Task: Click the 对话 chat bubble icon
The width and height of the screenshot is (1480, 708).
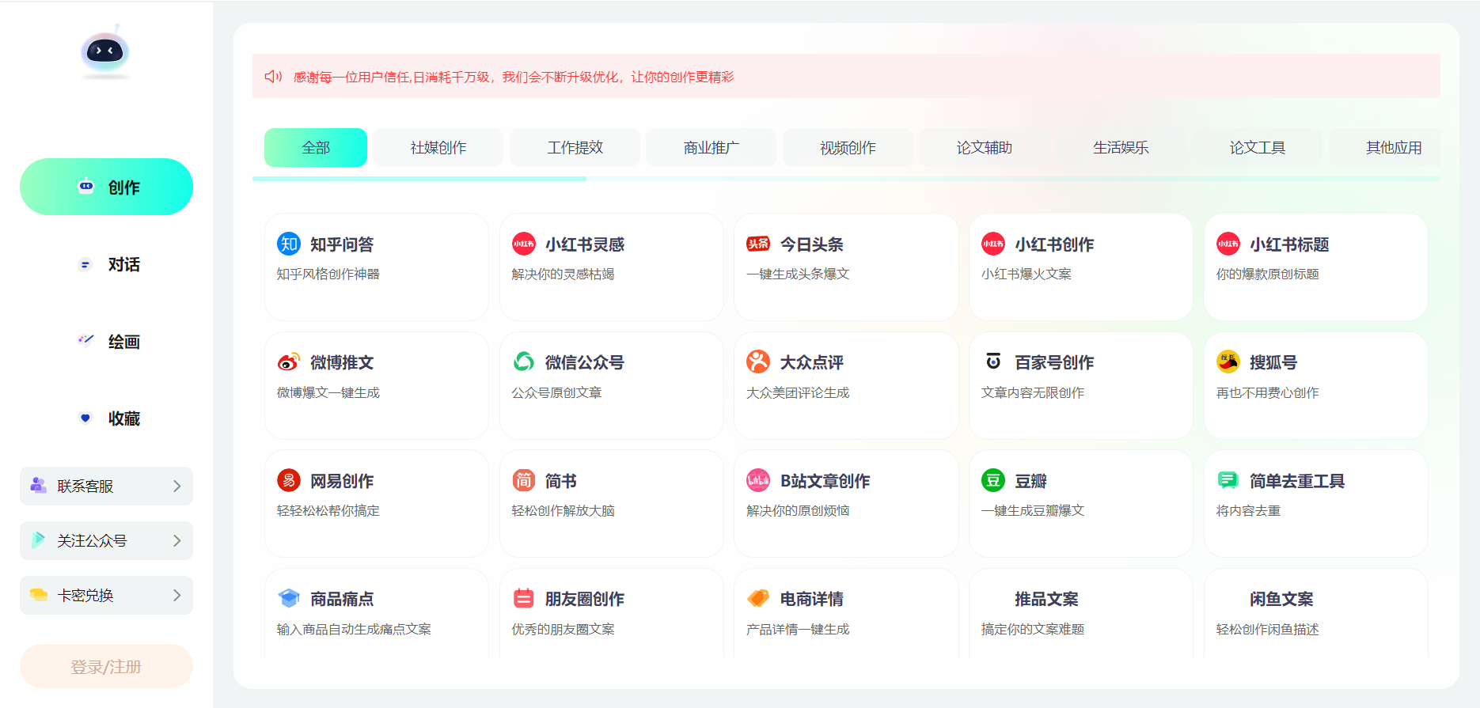Action: (x=85, y=264)
